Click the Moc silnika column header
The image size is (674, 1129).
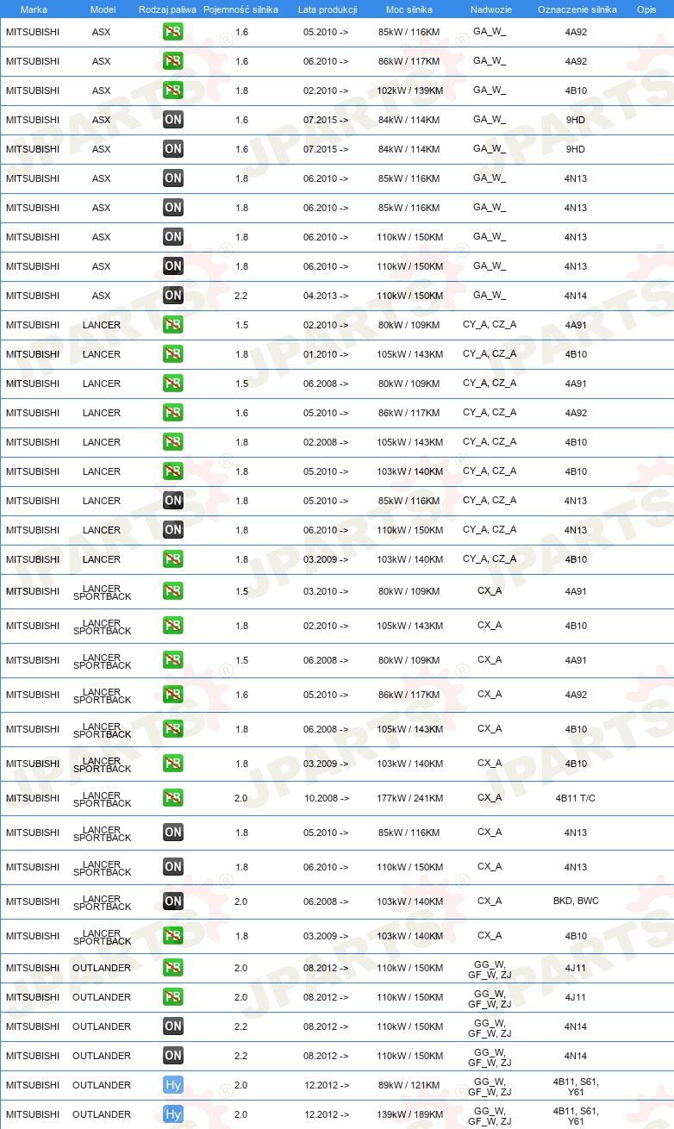coord(409,9)
